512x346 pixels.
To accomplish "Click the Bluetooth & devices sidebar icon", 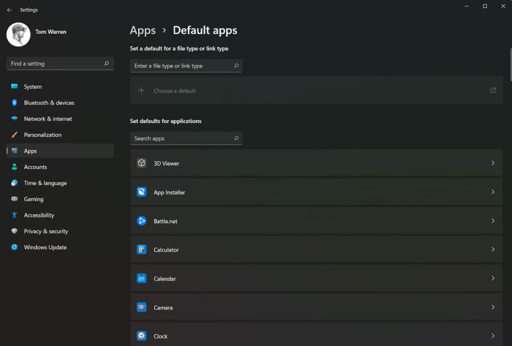I will (14, 102).
